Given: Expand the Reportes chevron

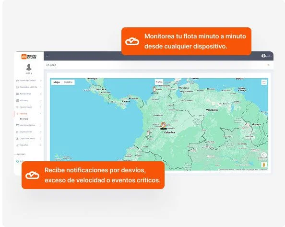Looking at the screenshot, I should coord(41,145).
